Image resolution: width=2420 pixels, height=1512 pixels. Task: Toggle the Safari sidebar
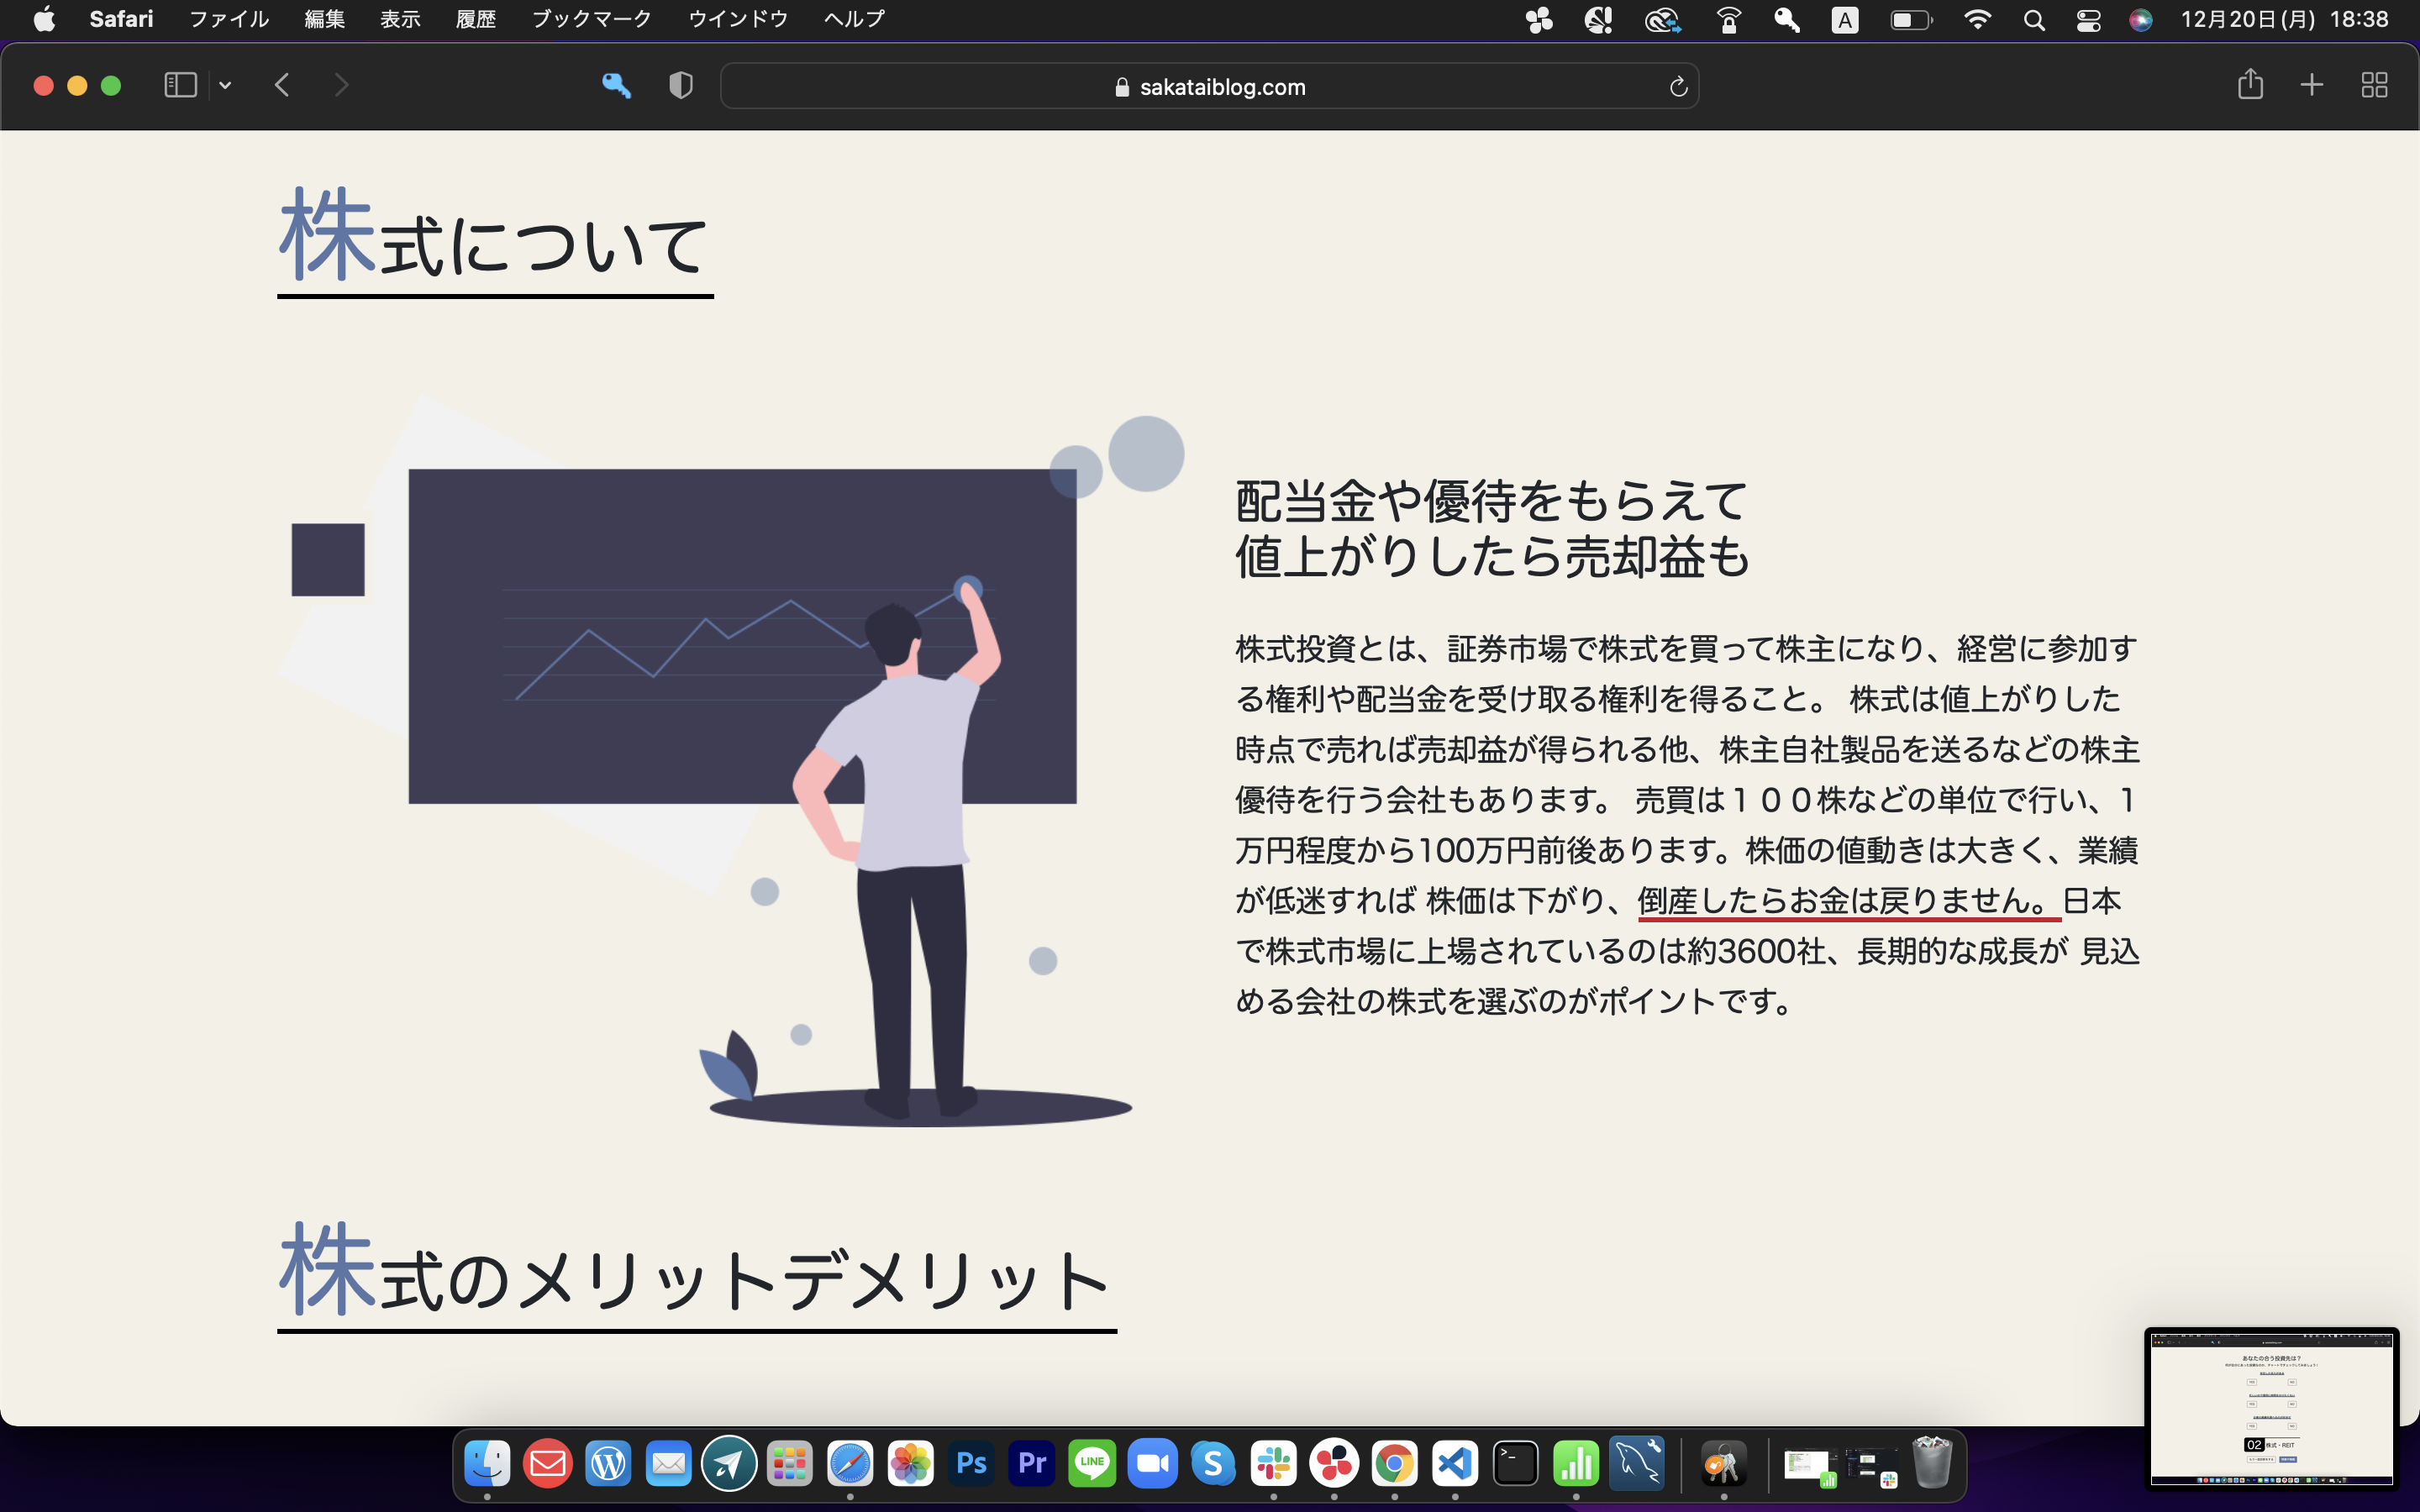[x=180, y=85]
